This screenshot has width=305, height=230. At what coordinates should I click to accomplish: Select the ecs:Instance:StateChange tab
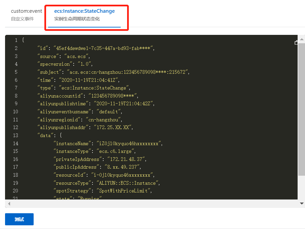click(x=84, y=15)
